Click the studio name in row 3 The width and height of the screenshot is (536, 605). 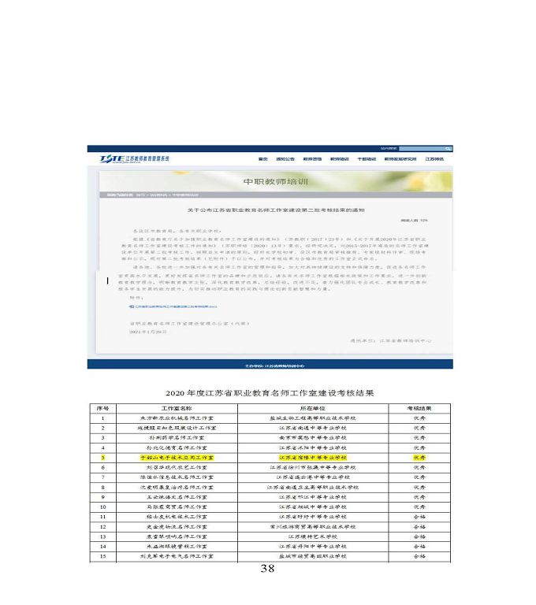tap(177, 438)
